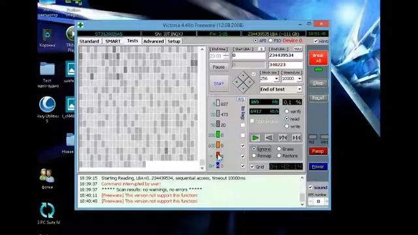Click the blue Power button
The width and height of the screenshot is (418, 235).
(318, 166)
